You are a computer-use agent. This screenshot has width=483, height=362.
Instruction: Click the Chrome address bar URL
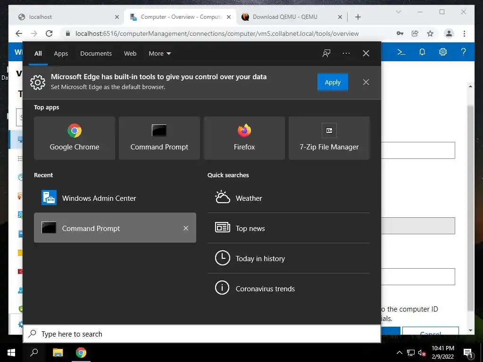217,33
